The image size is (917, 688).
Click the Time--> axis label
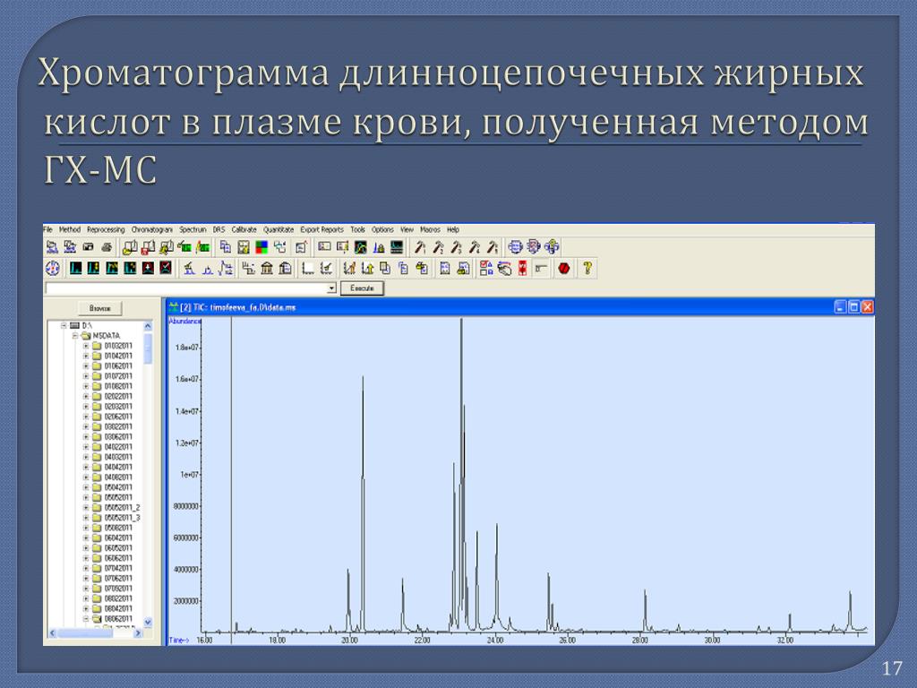click(x=178, y=640)
